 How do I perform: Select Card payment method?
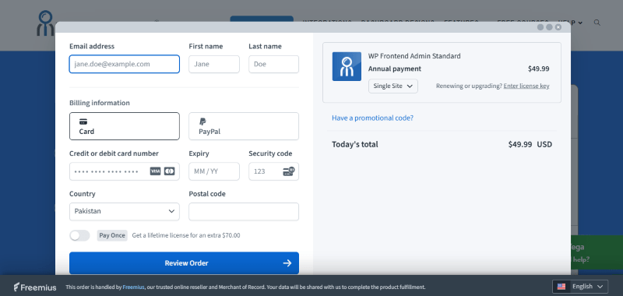(125, 126)
